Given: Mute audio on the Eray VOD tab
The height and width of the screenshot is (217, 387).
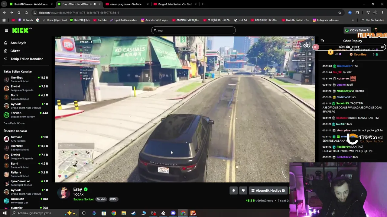Looking at the screenshot, I should [x=95, y=4].
